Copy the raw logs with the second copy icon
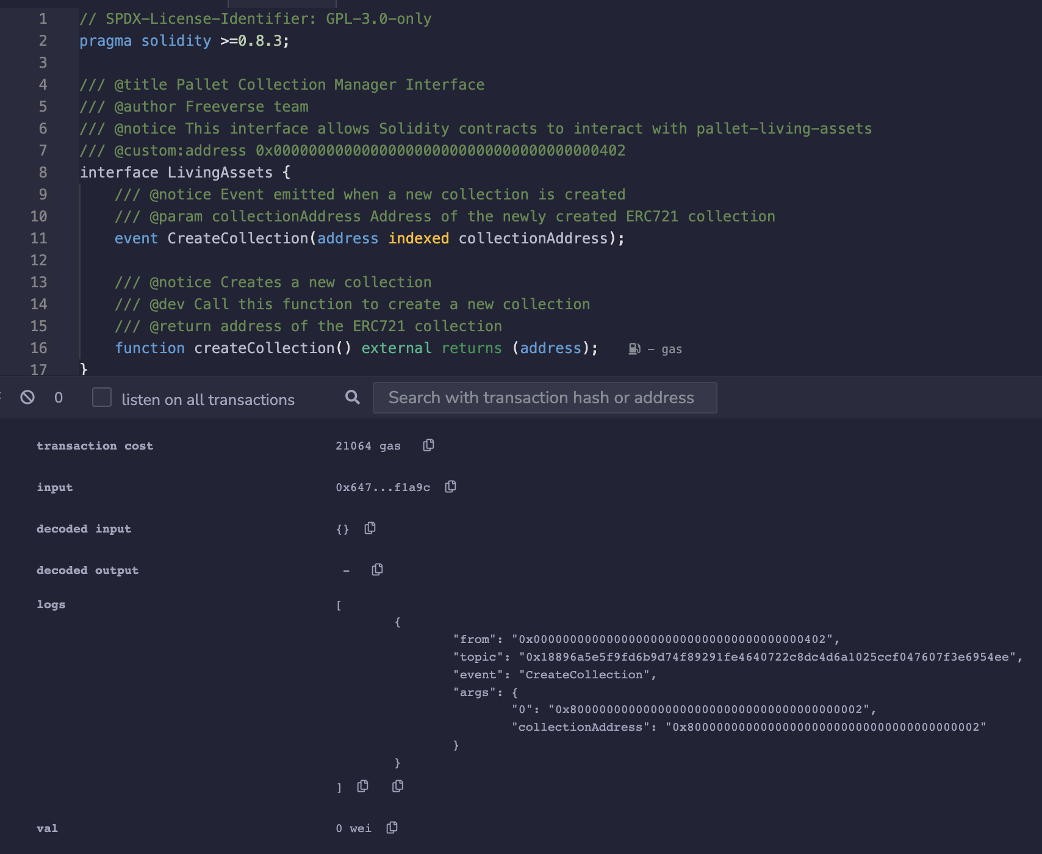The width and height of the screenshot is (1042, 854). pyautogui.click(x=397, y=786)
